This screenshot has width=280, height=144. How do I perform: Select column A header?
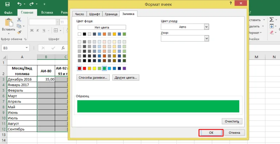22,57
